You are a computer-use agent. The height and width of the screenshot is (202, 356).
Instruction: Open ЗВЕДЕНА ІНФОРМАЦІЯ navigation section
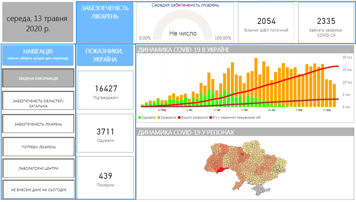tap(38, 78)
